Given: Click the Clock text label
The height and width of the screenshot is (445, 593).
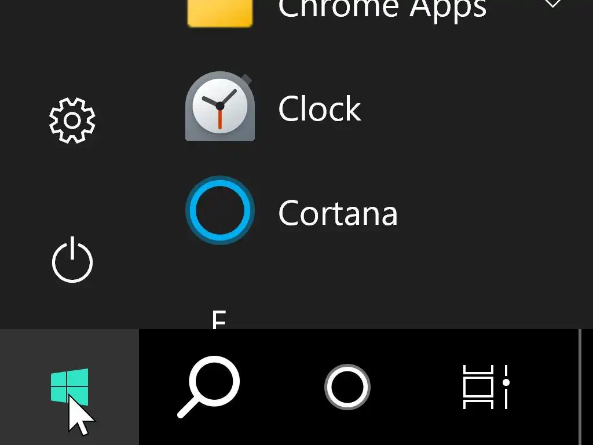Looking at the screenshot, I should [x=320, y=109].
